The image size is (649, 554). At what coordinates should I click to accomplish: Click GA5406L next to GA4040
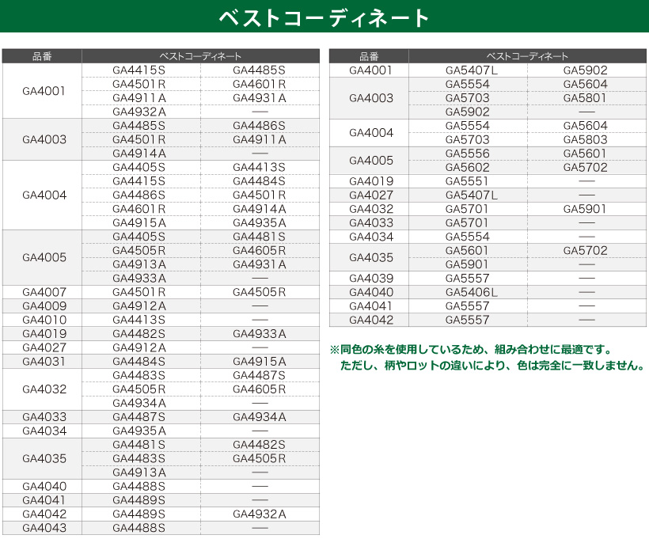click(472, 292)
